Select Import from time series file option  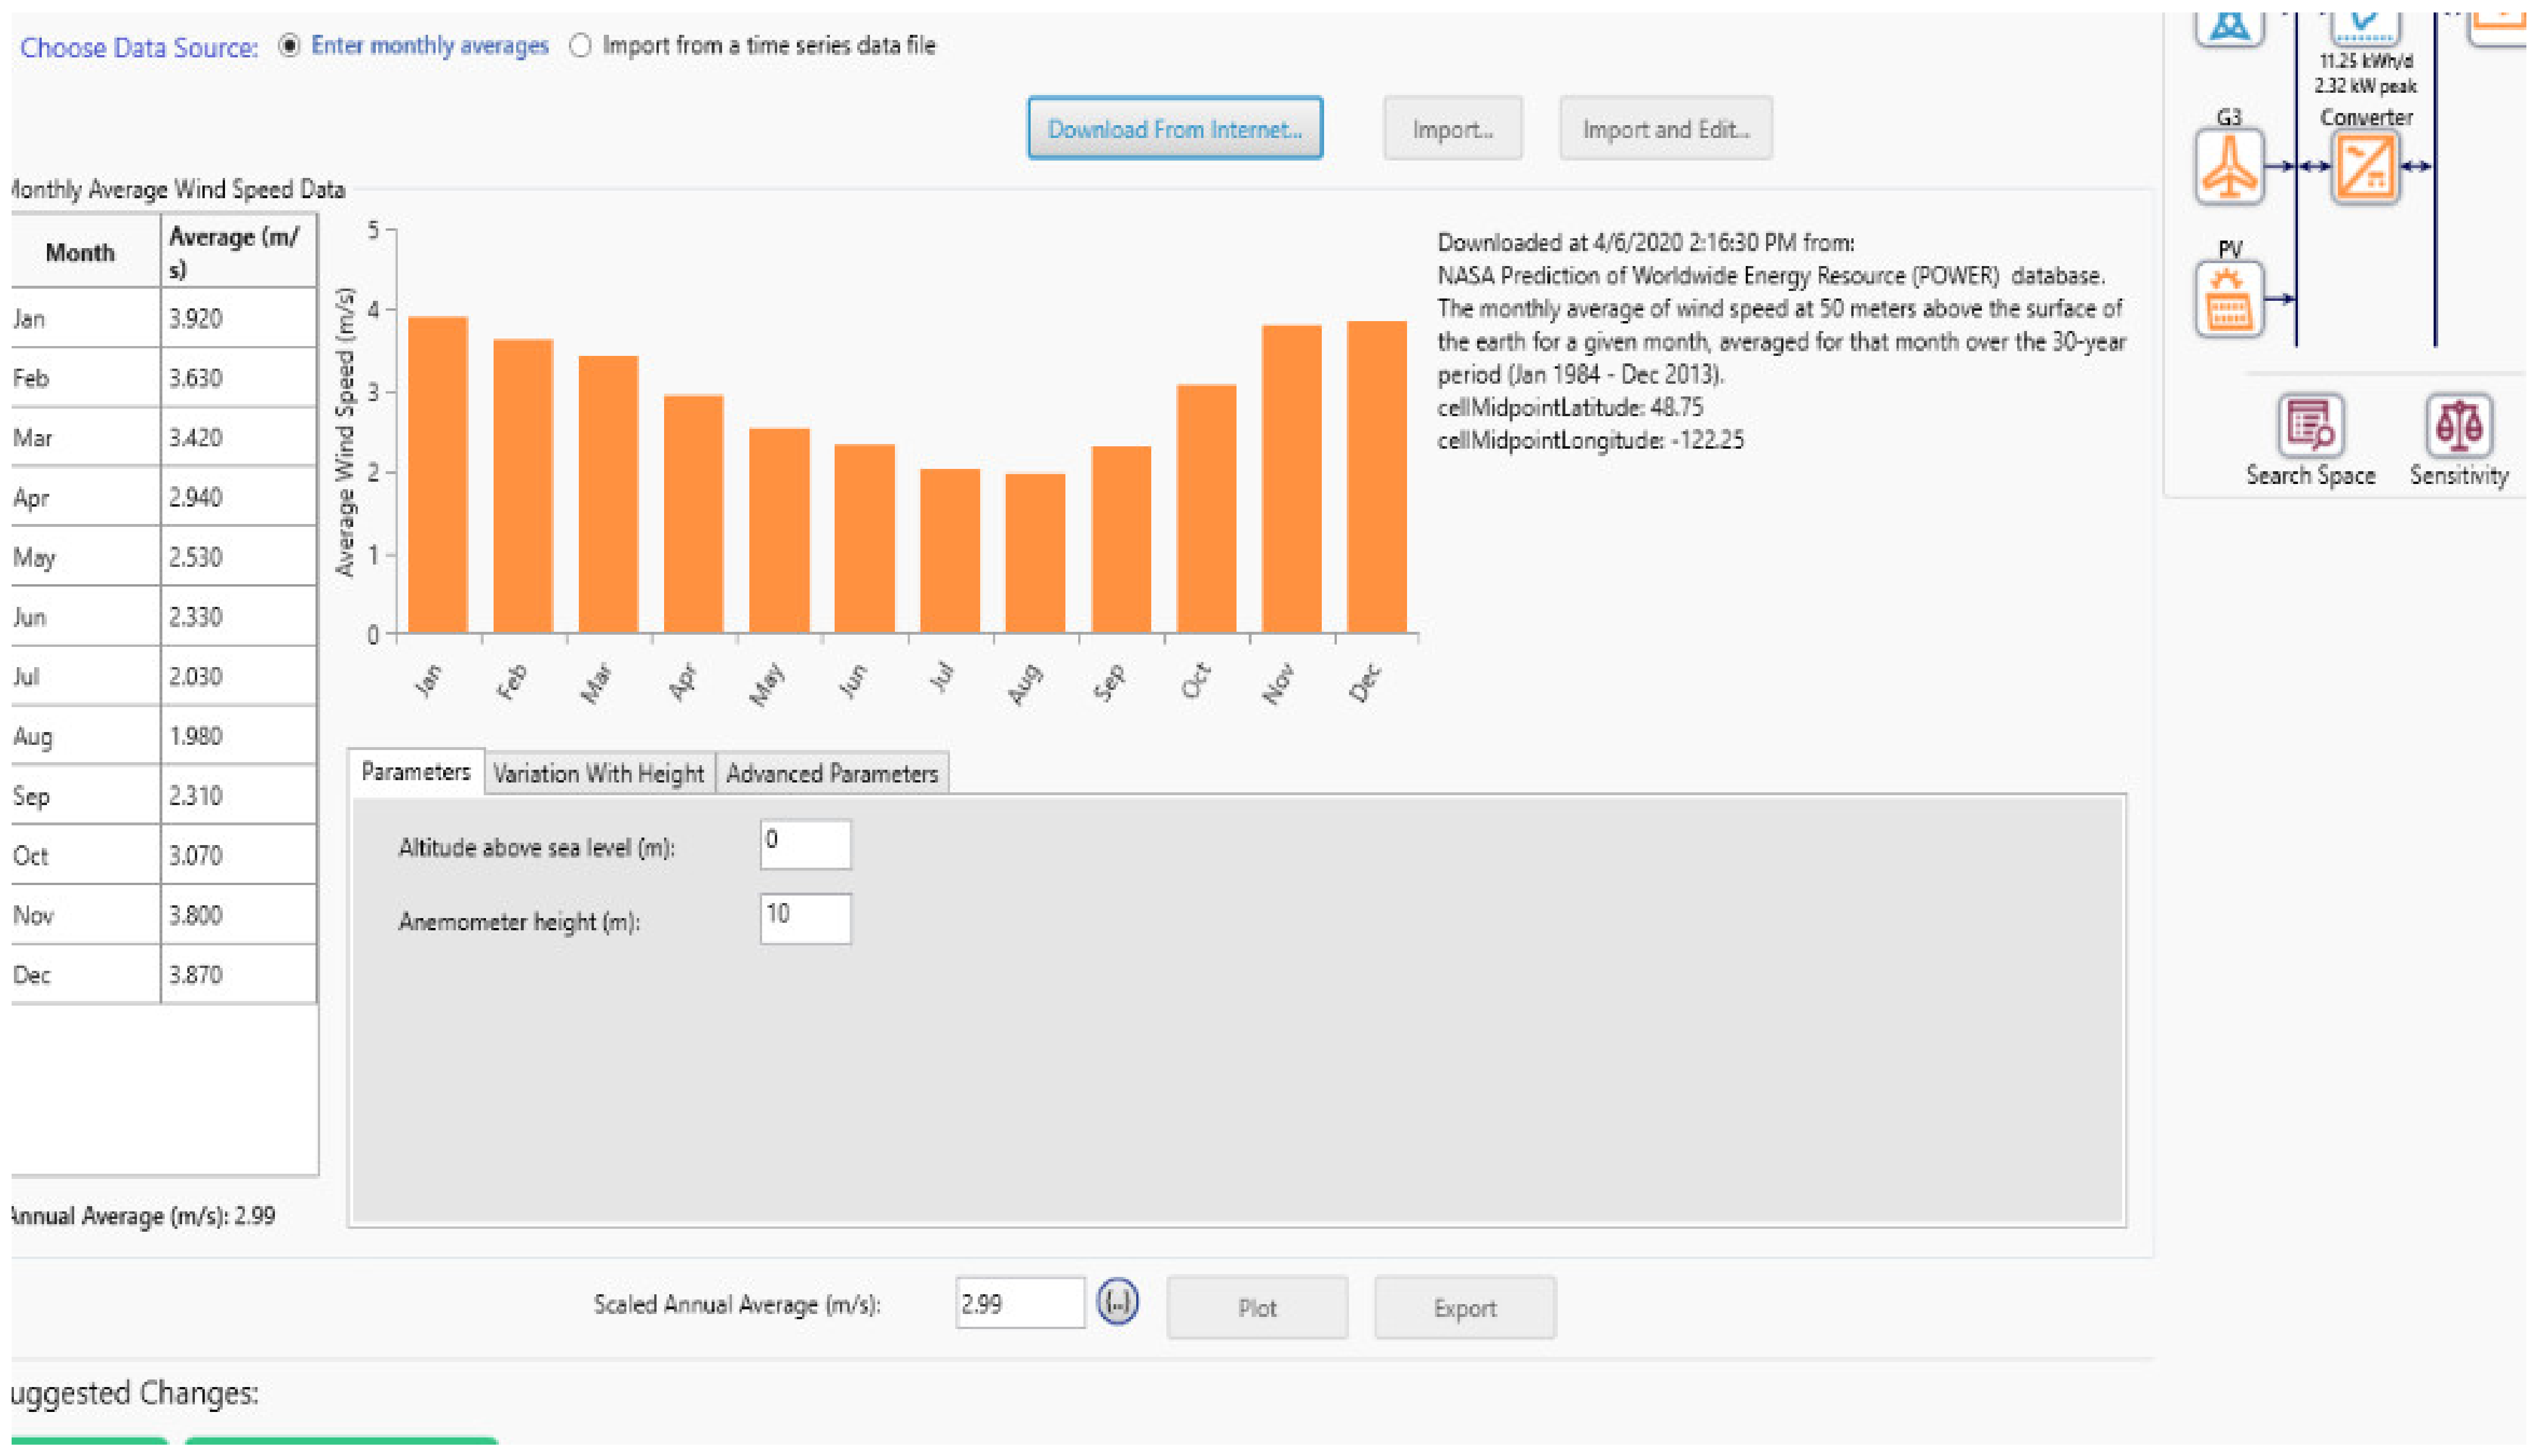click(x=580, y=46)
